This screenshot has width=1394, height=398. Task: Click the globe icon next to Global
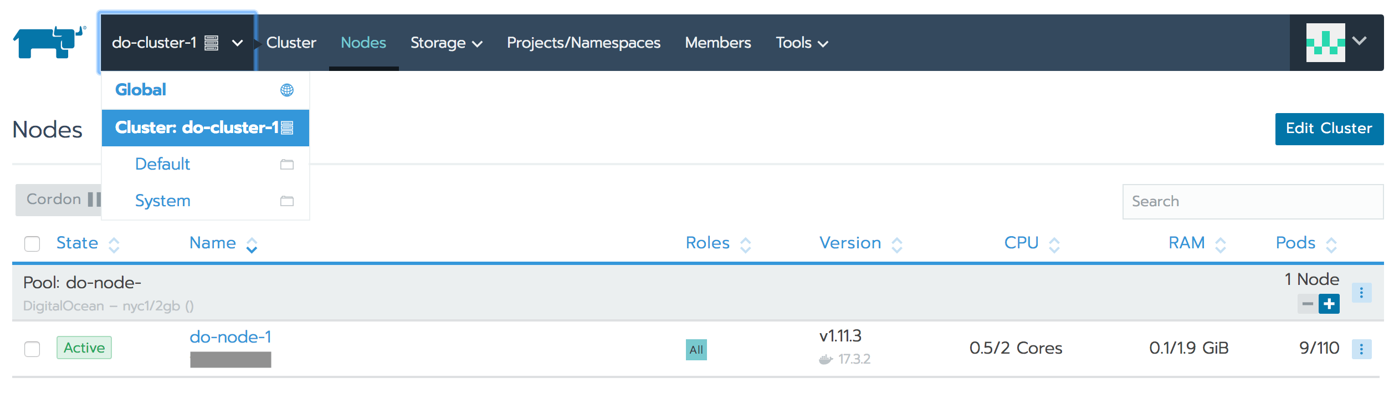(287, 90)
